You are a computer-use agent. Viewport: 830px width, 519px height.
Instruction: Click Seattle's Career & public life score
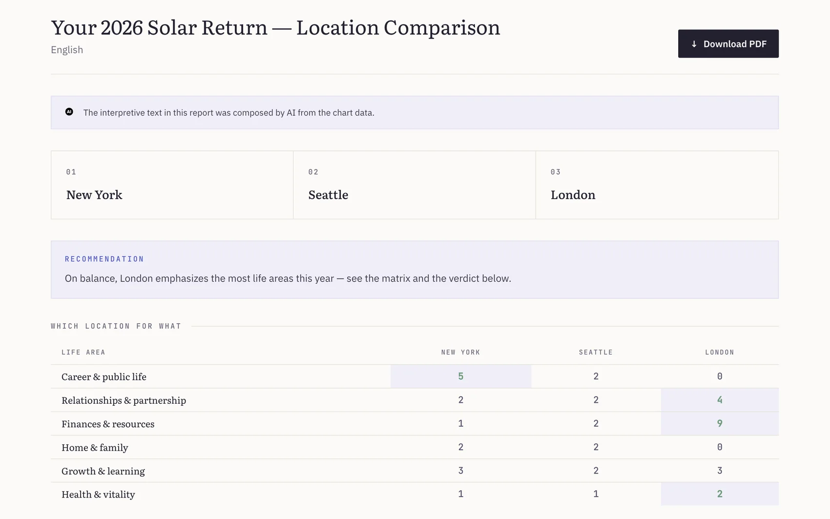(x=596, y=376)
